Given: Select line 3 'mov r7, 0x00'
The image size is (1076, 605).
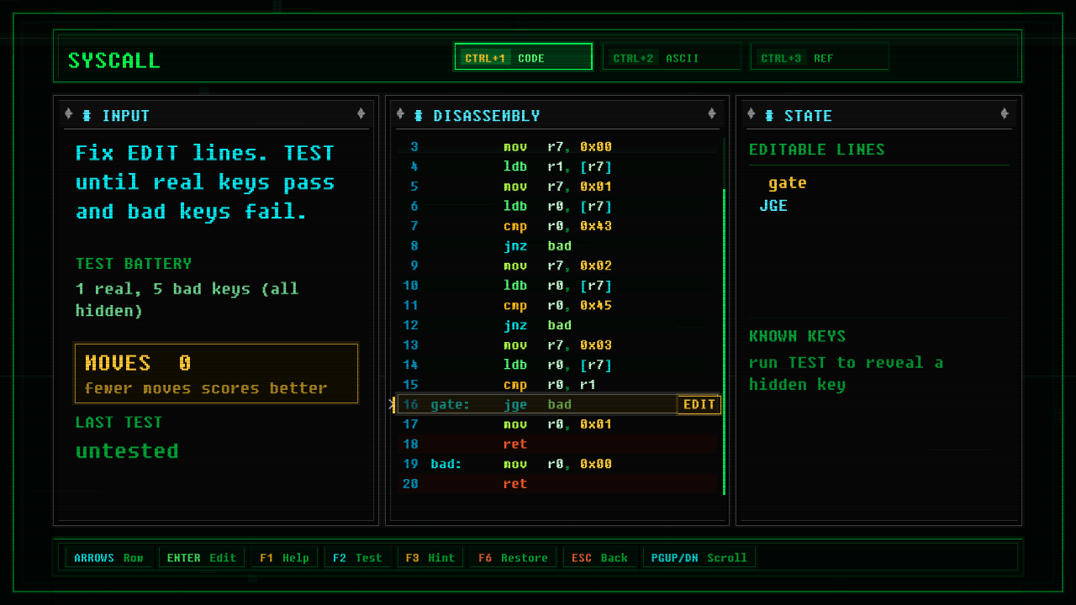Looking at the screenshot, I should 558,147.
